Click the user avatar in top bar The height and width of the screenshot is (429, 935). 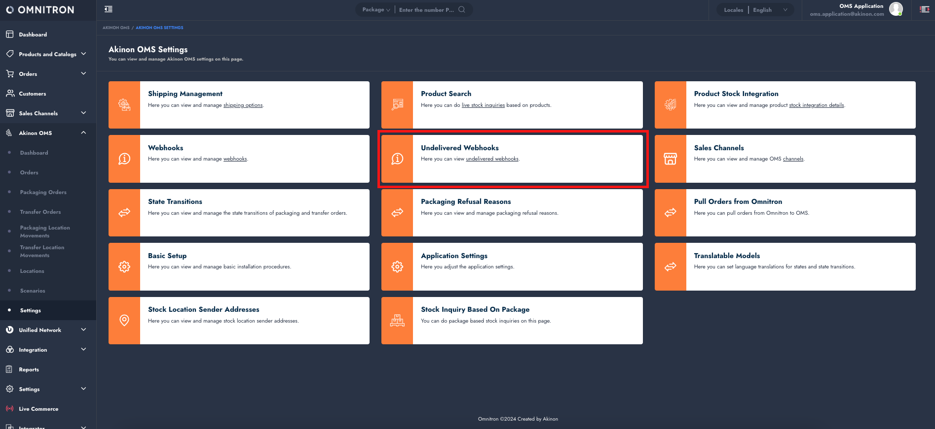click(x=896, y=9)
